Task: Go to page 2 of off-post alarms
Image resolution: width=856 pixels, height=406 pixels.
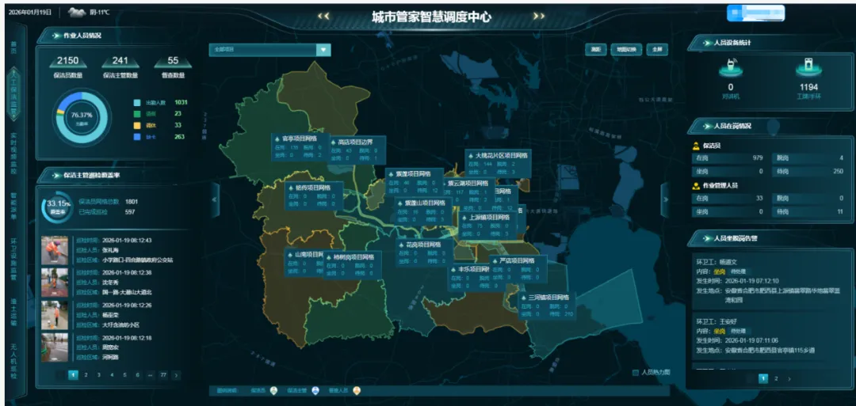Action: click(x=776, y=379)
